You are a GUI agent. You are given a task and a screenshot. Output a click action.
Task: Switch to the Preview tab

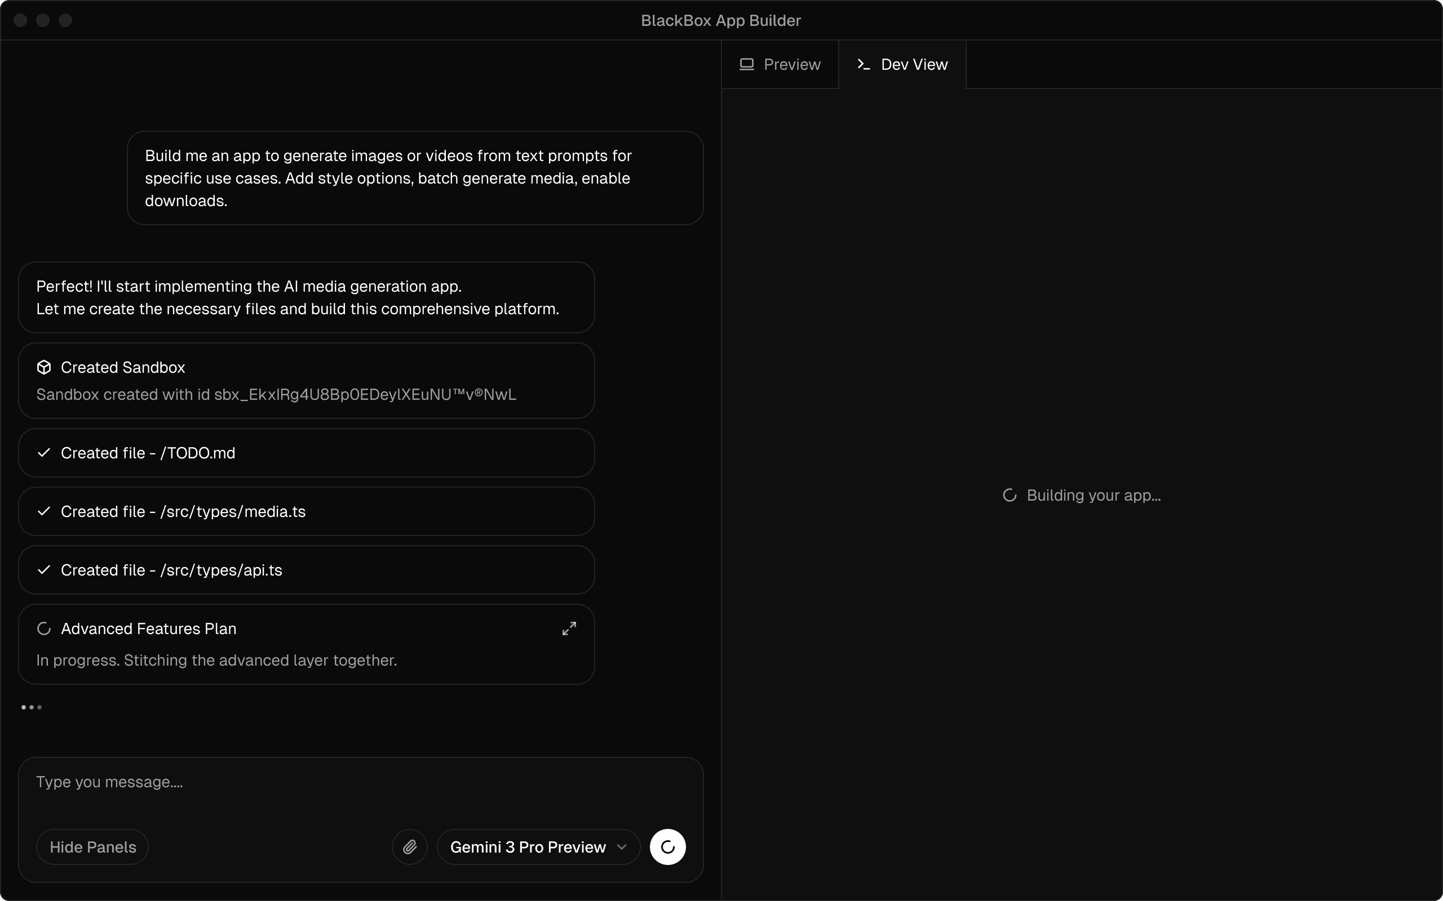[780, 64]
